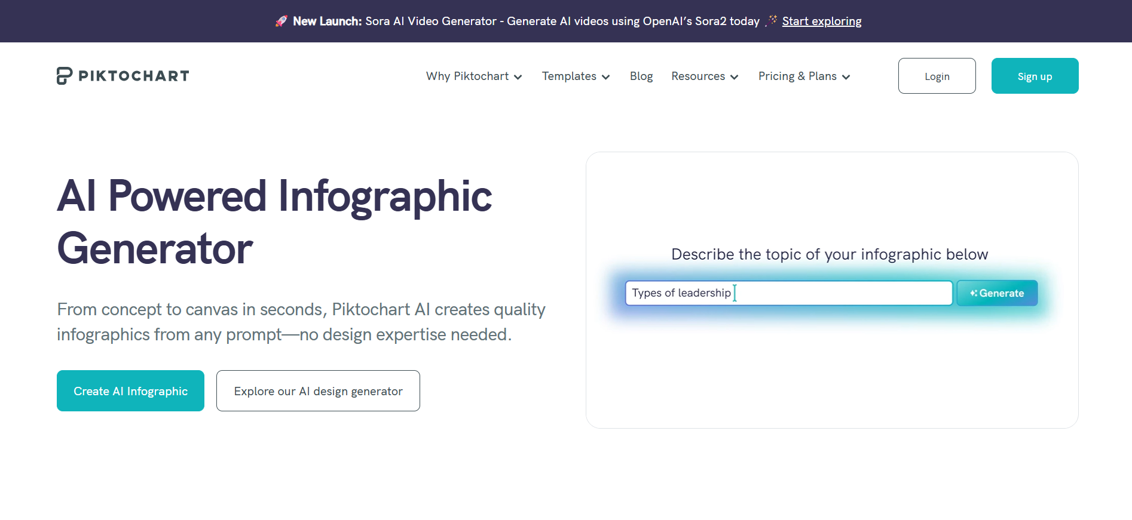Click the Piktochart logo icon
Screen dimensions: 1132x520
pyautogui.click(x=64, y=76)
